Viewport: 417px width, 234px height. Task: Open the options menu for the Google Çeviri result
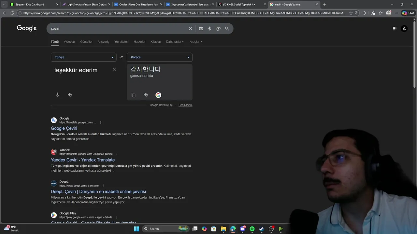pos(101,123)
